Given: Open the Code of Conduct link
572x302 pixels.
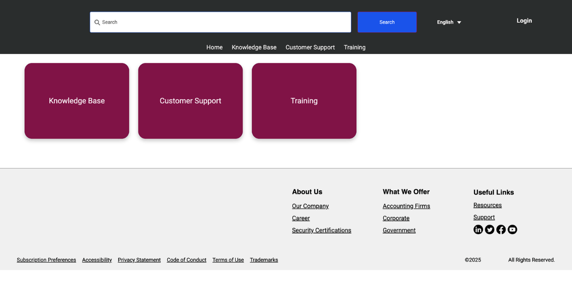Looking at the screenshot, I should coord(187,260).
